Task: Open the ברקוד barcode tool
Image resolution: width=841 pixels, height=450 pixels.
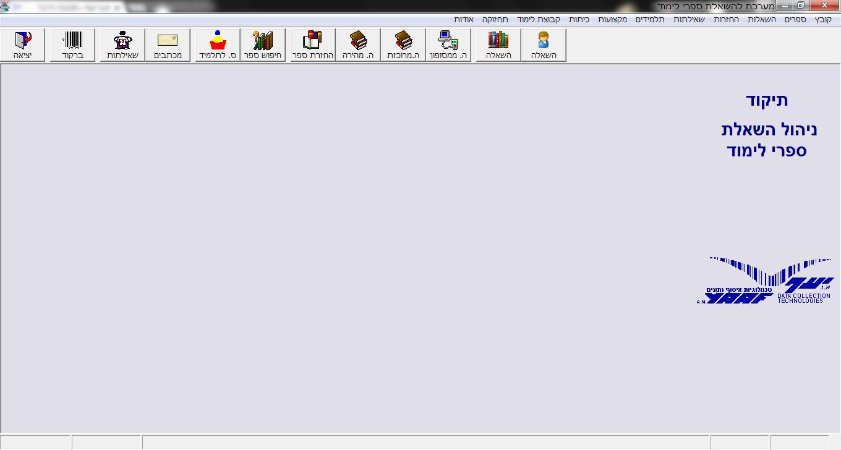Action: coord(72,45)
